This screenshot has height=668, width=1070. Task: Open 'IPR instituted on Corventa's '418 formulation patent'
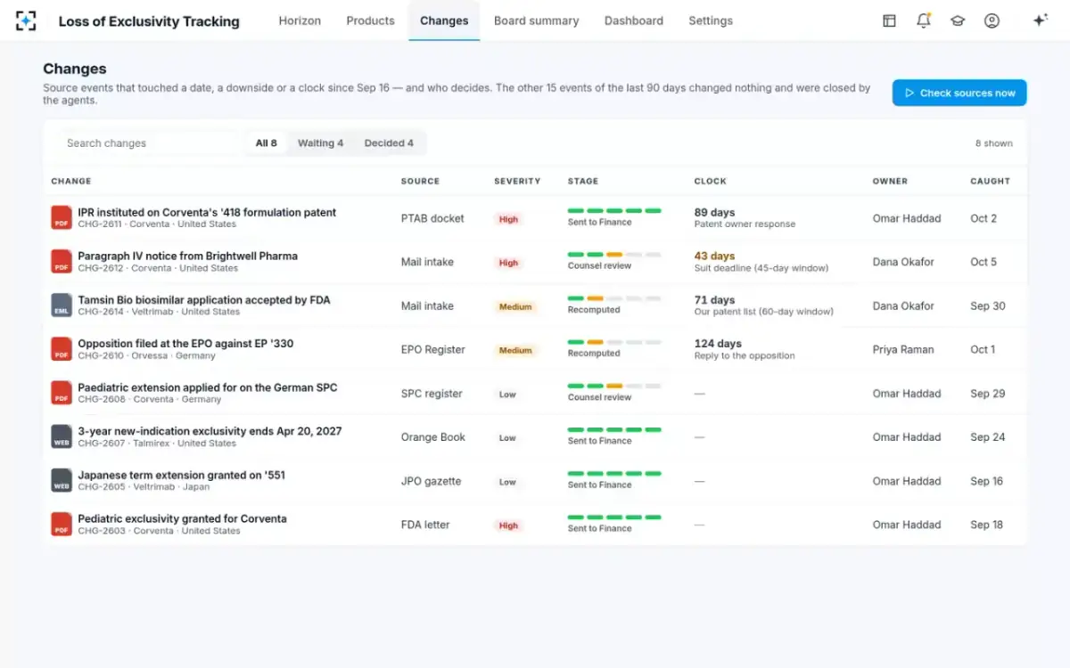[x=207, y=213]
